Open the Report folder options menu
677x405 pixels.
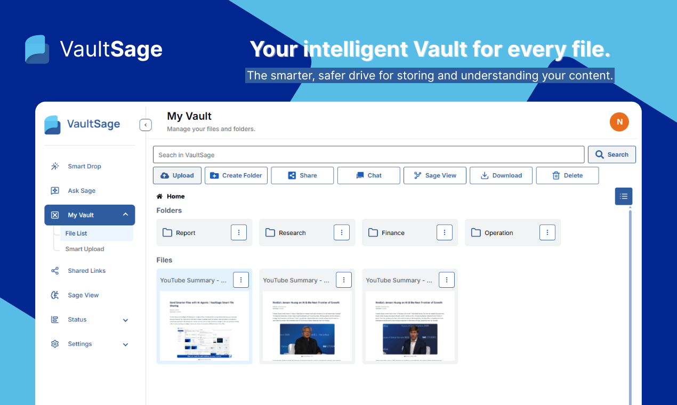click(238, 232)
